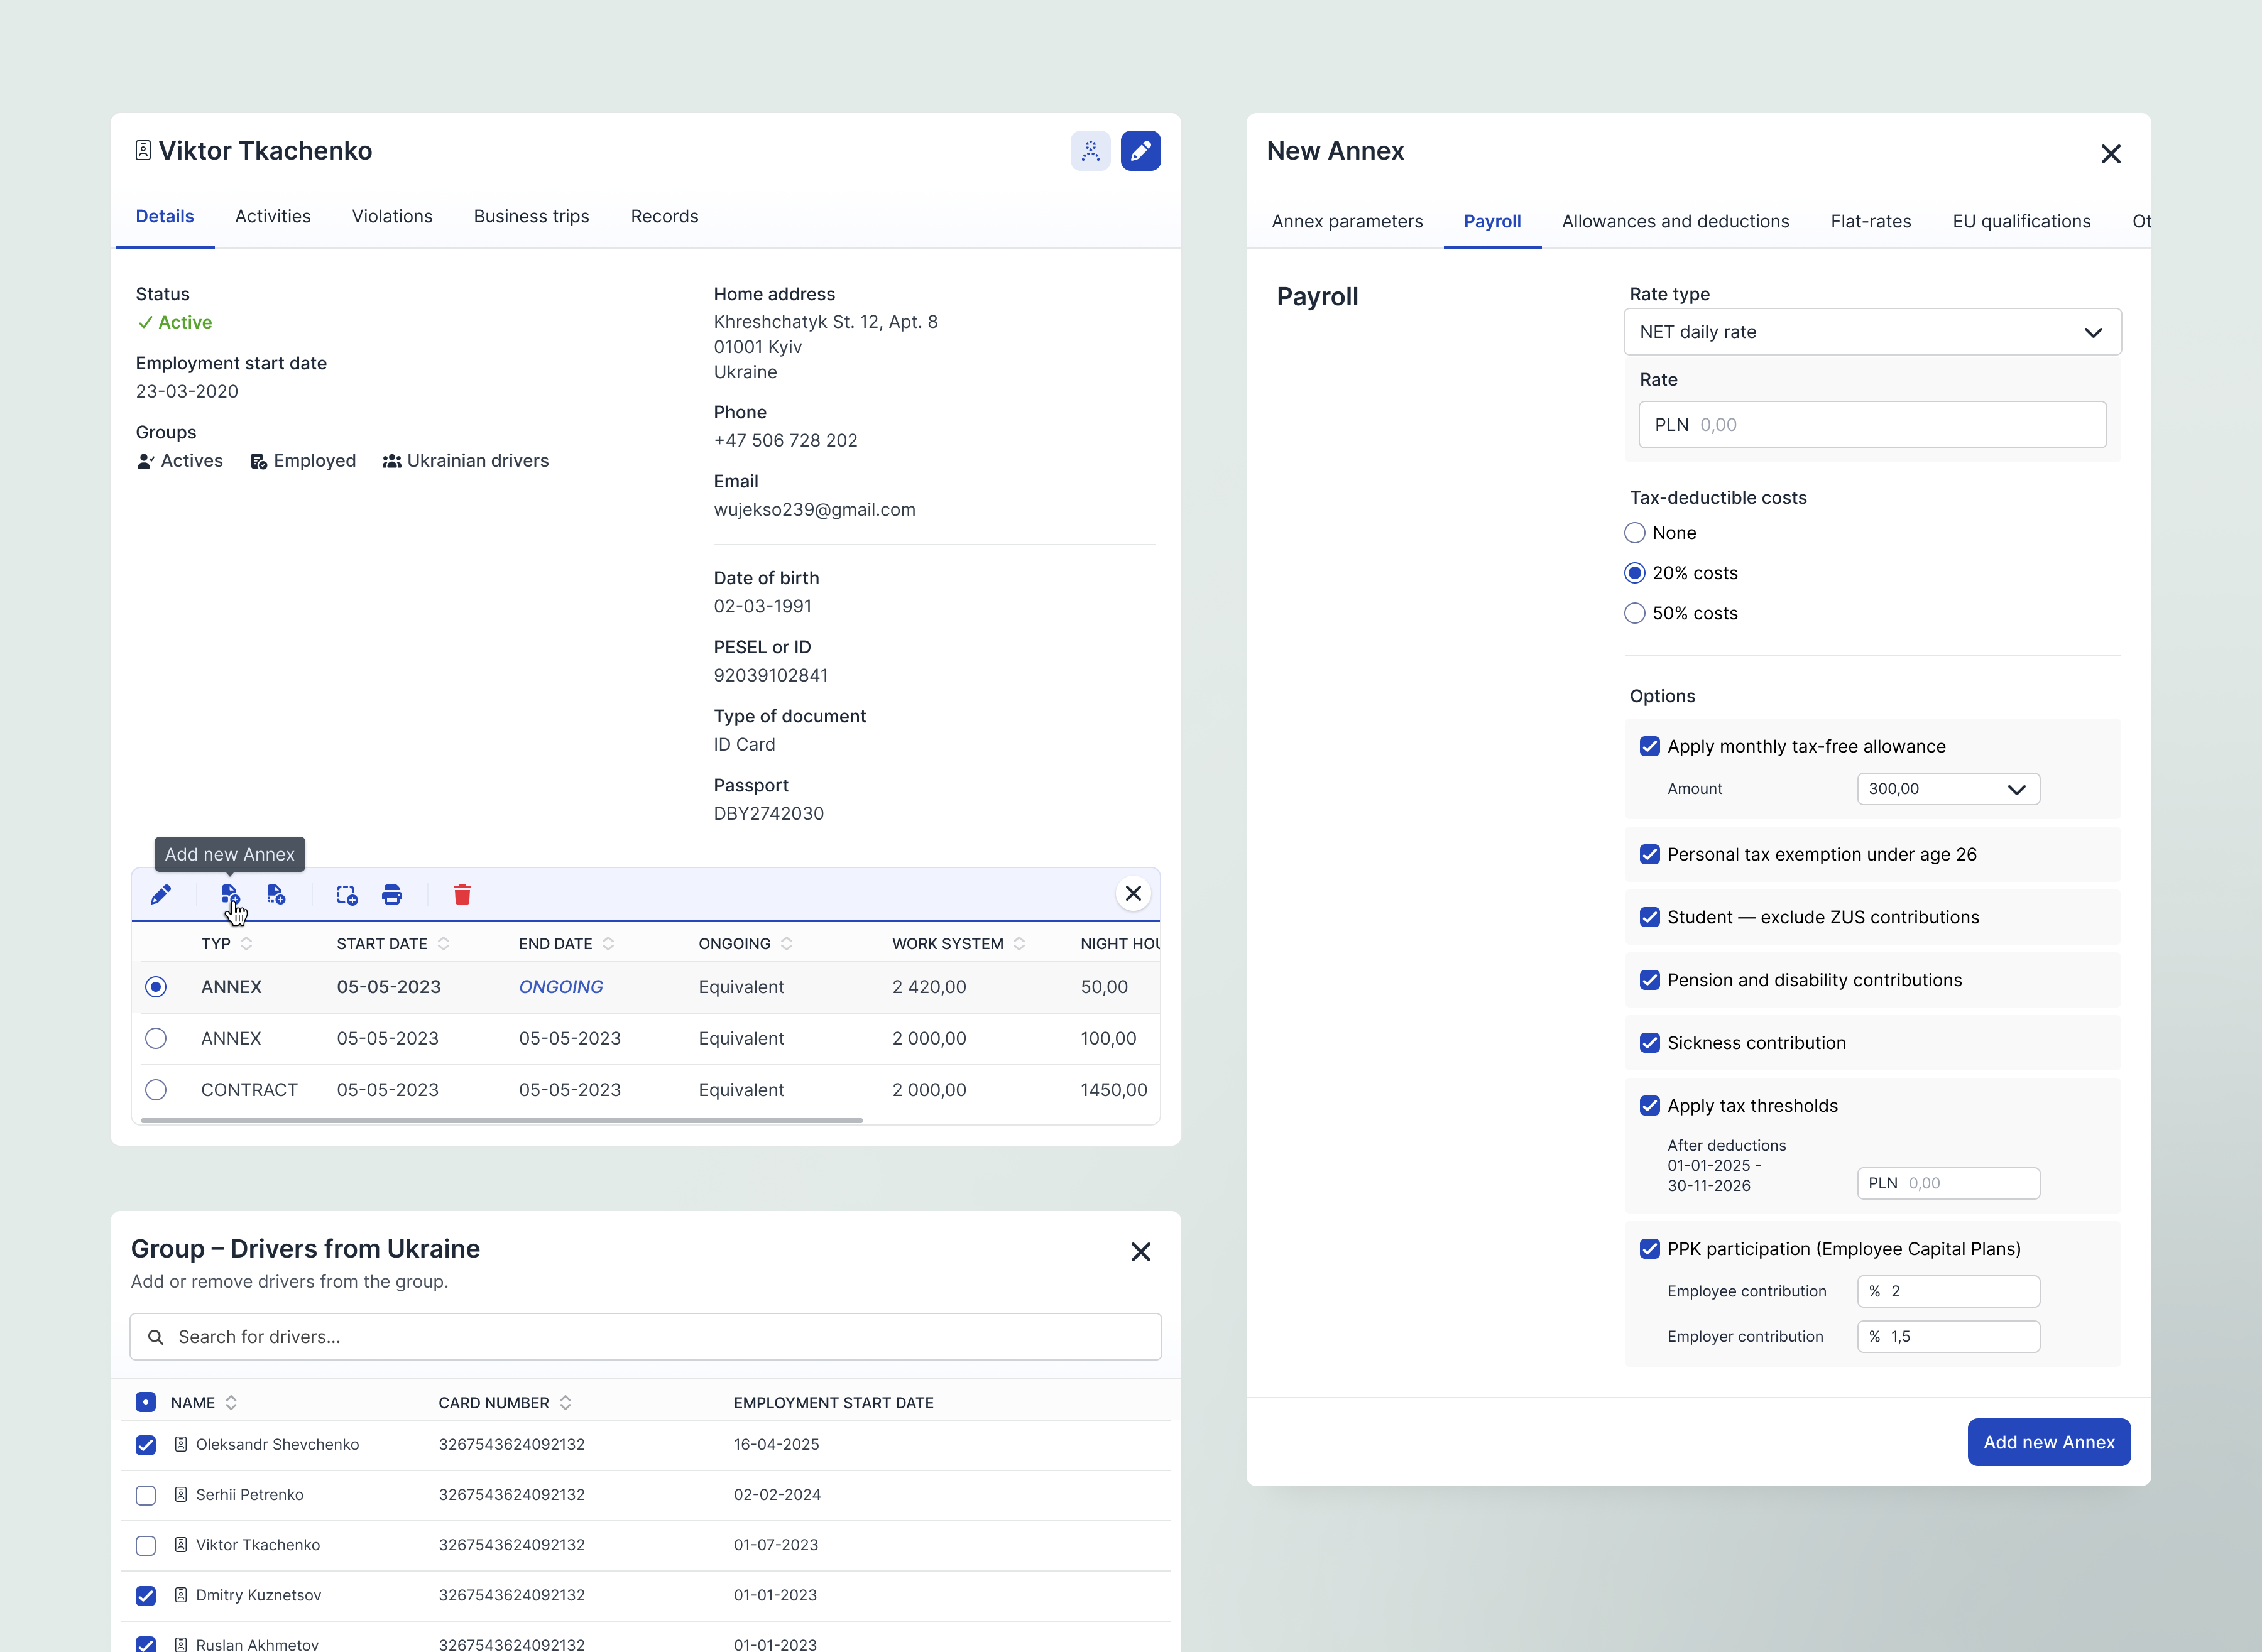This screenshot has height=1652, width=2262.
Task: Click the ONGOING end date link
Action: (561, 987)
